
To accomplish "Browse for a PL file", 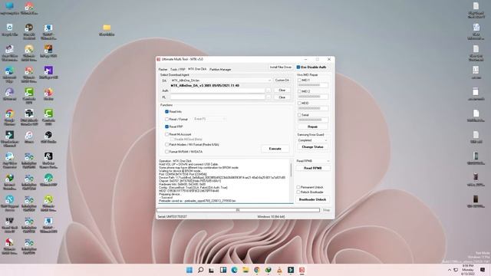I will point(268,97).
